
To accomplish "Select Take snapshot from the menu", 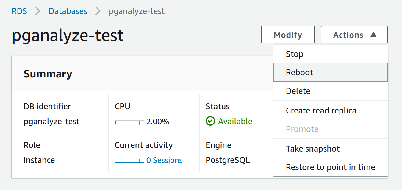I will pyautogui.click(x=312, y=149).
